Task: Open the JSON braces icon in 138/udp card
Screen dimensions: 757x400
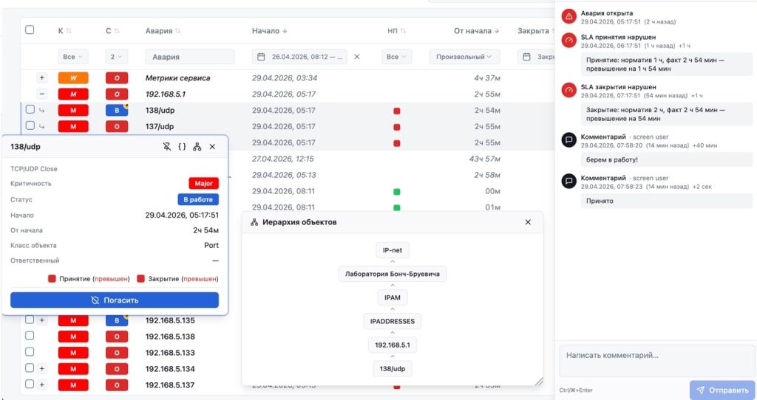Action: [x=182, y=147]
